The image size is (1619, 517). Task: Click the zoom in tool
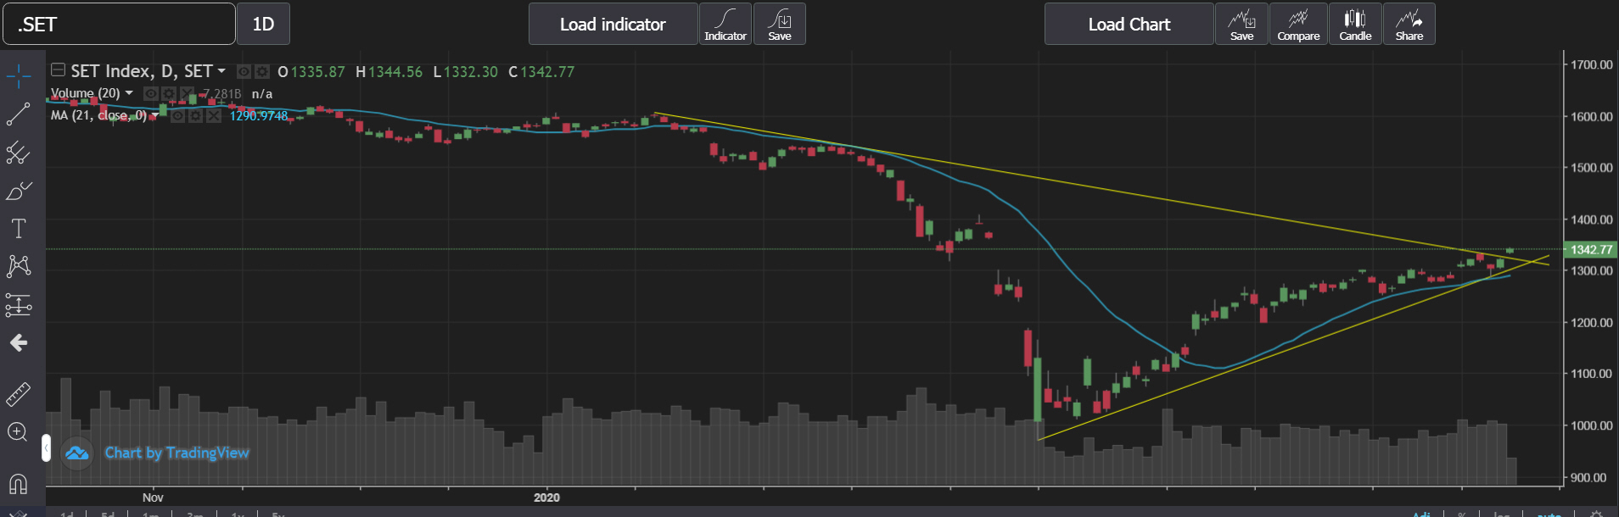click(19, 432)
